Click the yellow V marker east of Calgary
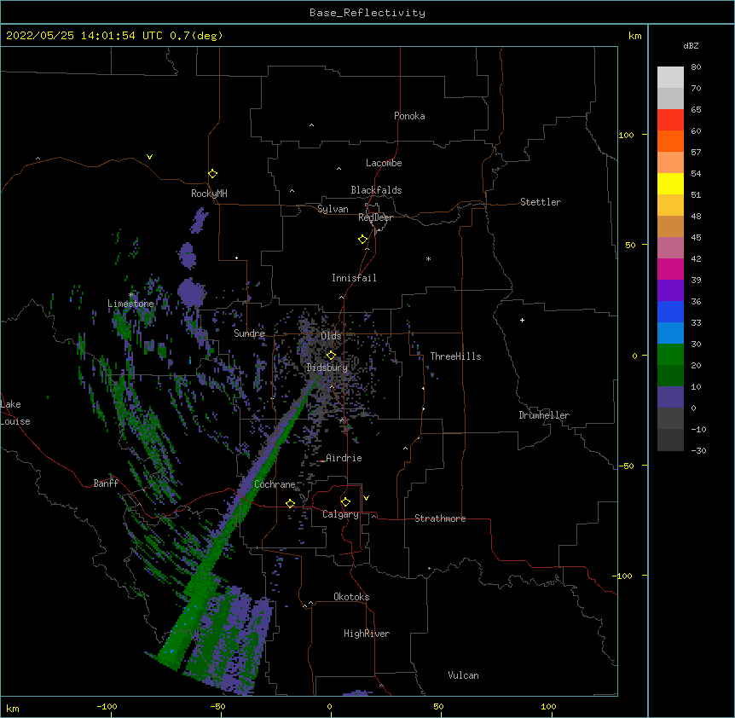Image resolution: width=735 pixels, height=718 pixels. tap(366, 498)
